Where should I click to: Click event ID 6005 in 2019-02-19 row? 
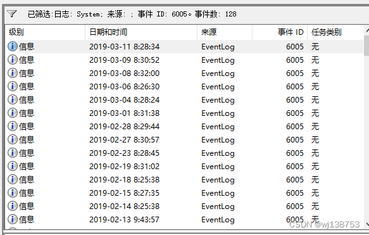(295, 166)
